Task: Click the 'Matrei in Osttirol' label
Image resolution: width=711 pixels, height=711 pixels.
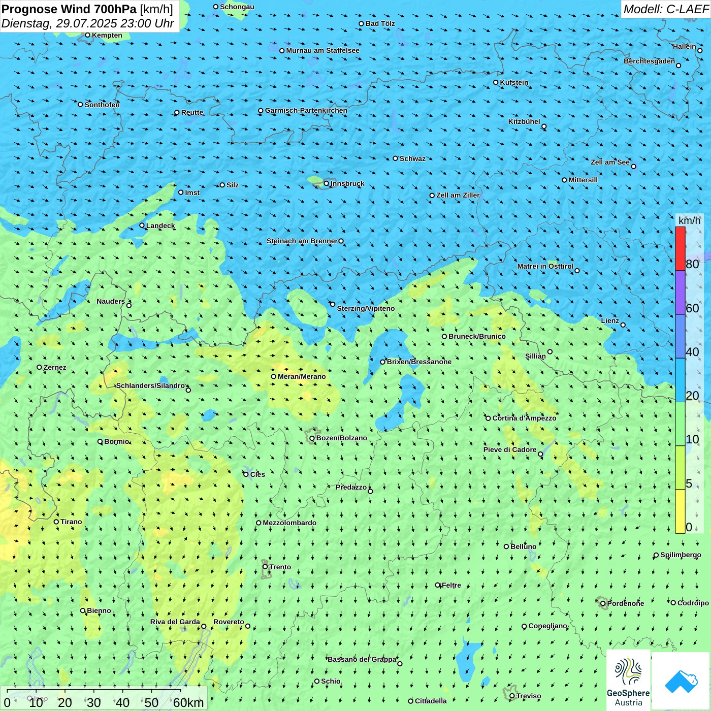Action: 545,266
